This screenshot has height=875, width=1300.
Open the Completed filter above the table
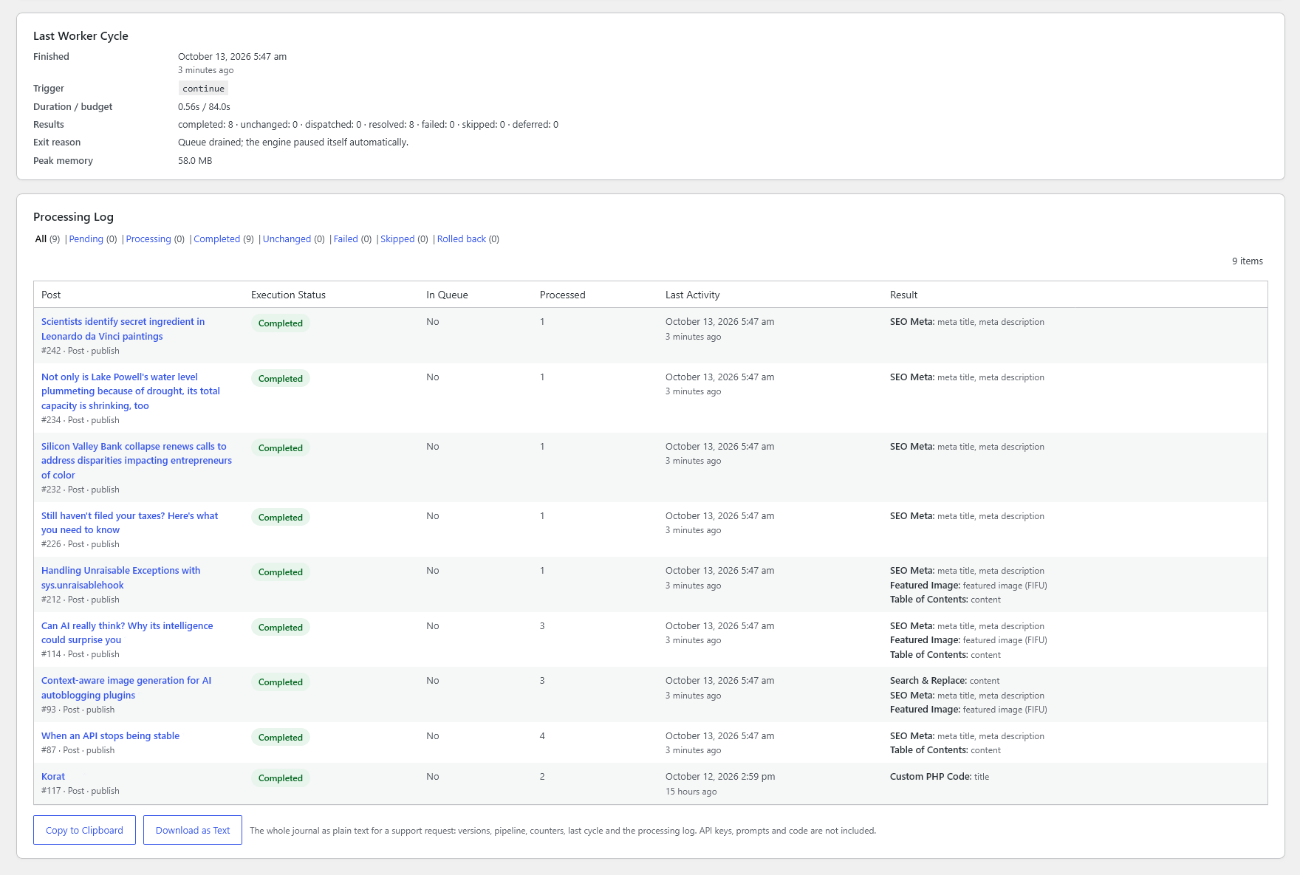[x=216, y=239]
